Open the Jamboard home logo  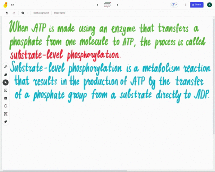(5, 5)
